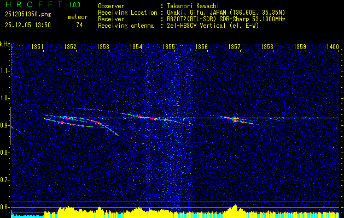Screen dimensions: 344x218
Task: Click the 0.6 kHz frequency label
Action: point(5,207)
